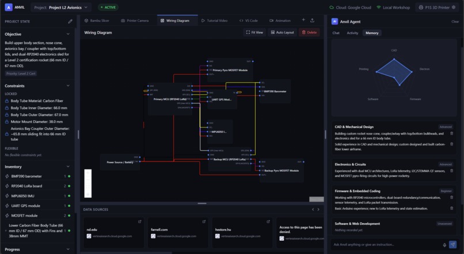464x254 pixels.
Task: Click the share/export icon
Action: coord(312,20)
